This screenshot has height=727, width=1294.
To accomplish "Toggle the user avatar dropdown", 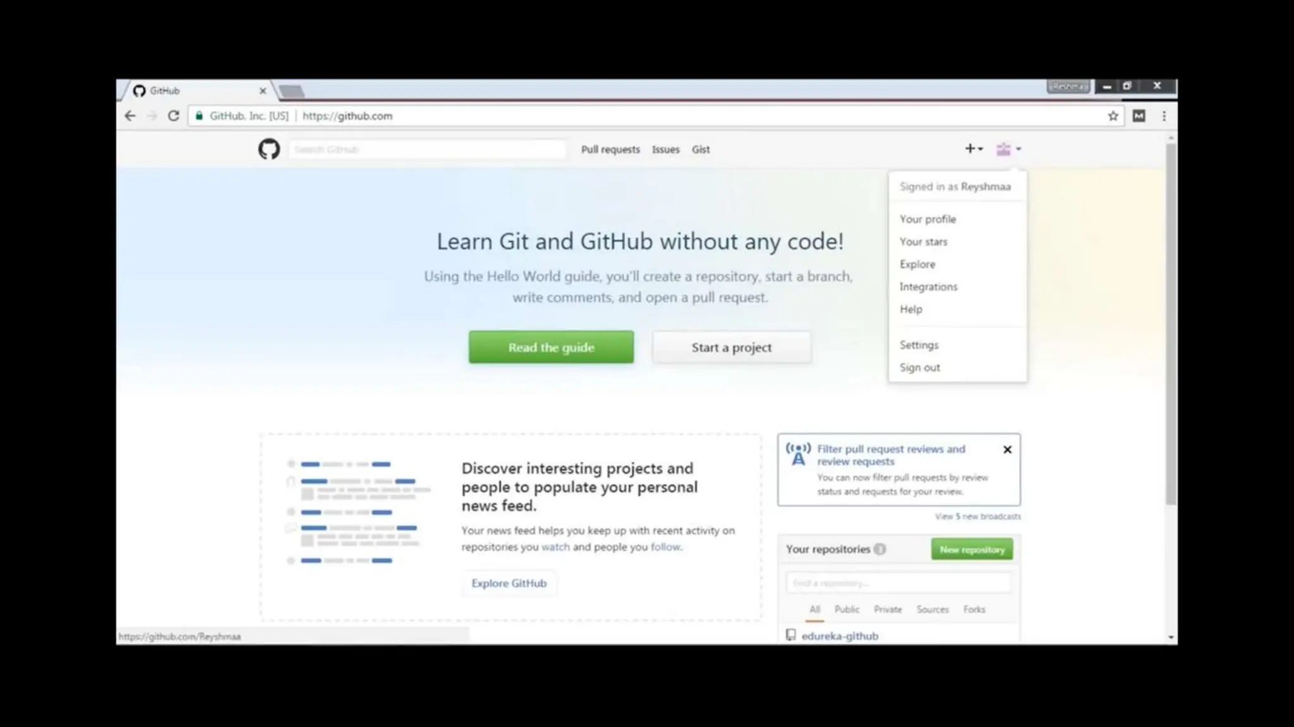I will [1008, 149].
